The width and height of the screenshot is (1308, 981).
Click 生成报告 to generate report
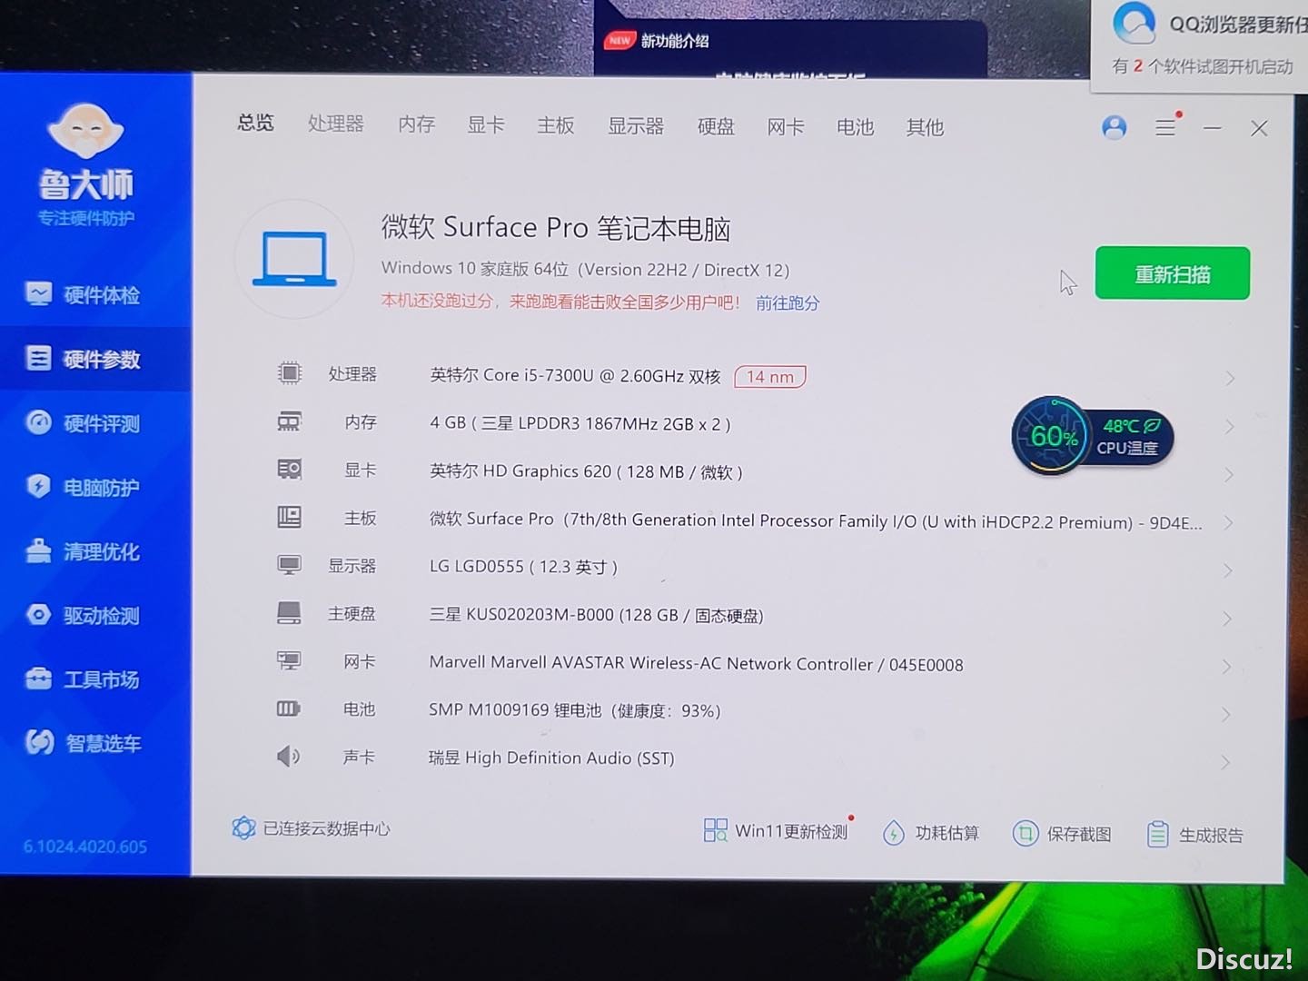[1194, 834]
